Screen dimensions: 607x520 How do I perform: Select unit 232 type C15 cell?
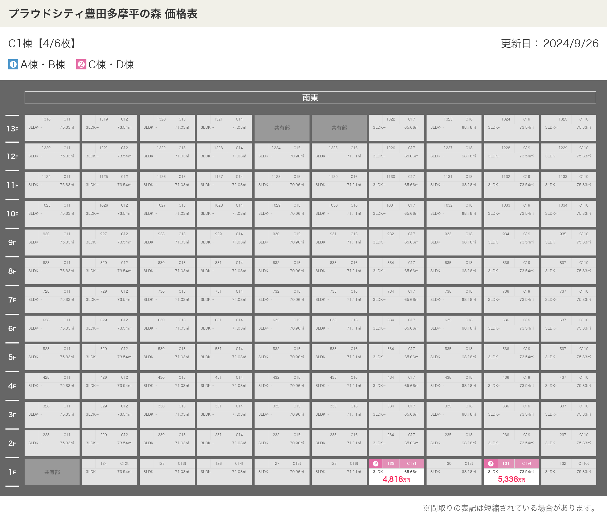click(x=282, y=443)
